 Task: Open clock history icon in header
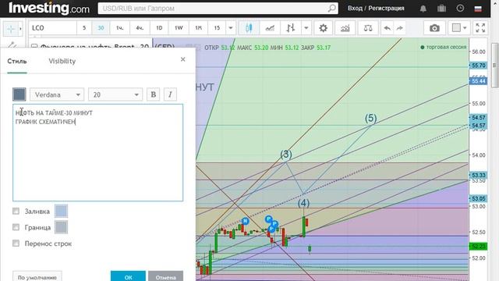[x=460, y=9]
